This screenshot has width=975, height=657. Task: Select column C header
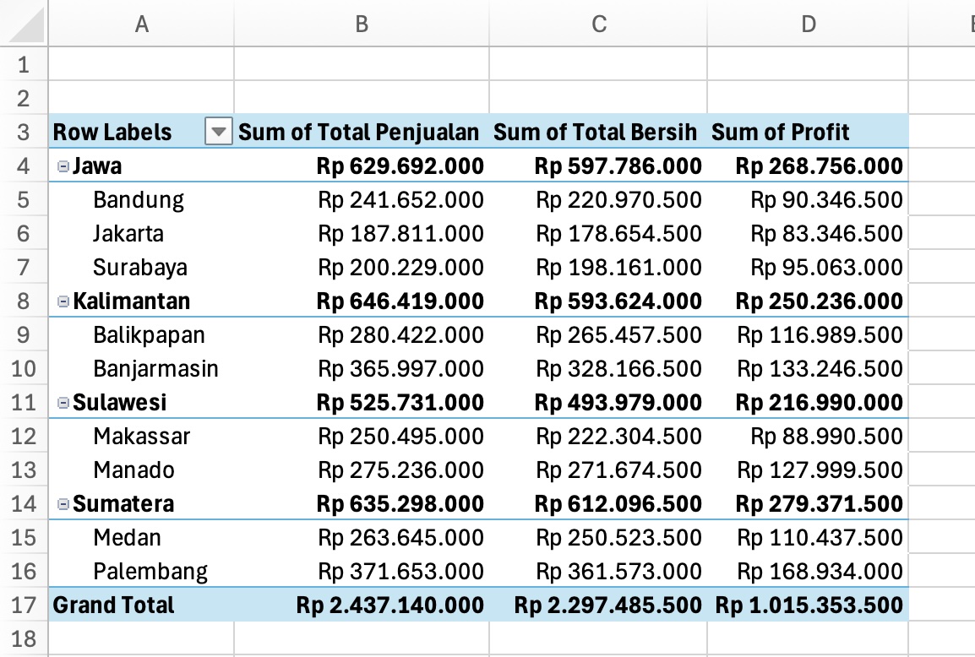[598, 24]
